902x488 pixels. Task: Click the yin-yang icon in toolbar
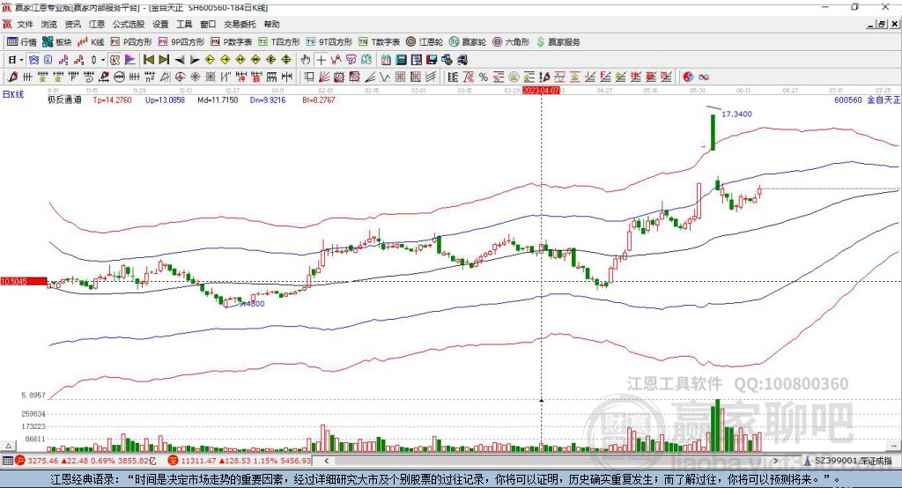(688, 77)
